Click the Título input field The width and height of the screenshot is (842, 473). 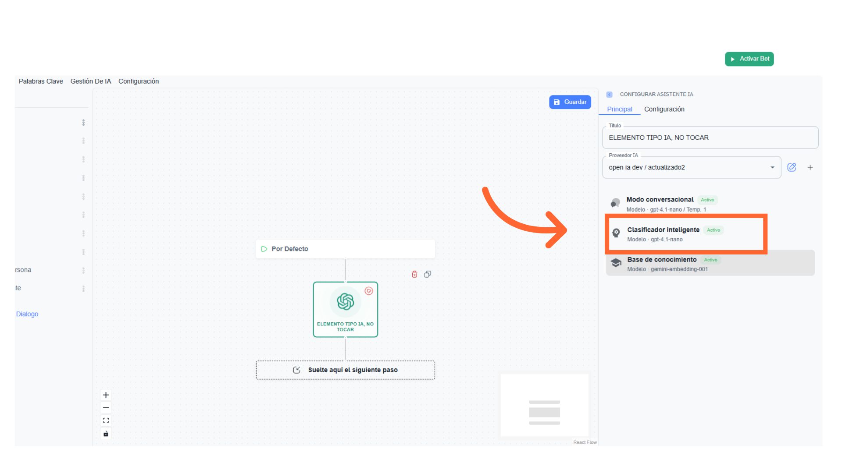[710, 138]
